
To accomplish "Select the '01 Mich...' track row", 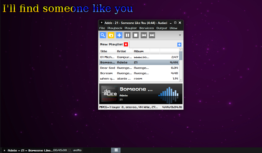I will (139, 57).
